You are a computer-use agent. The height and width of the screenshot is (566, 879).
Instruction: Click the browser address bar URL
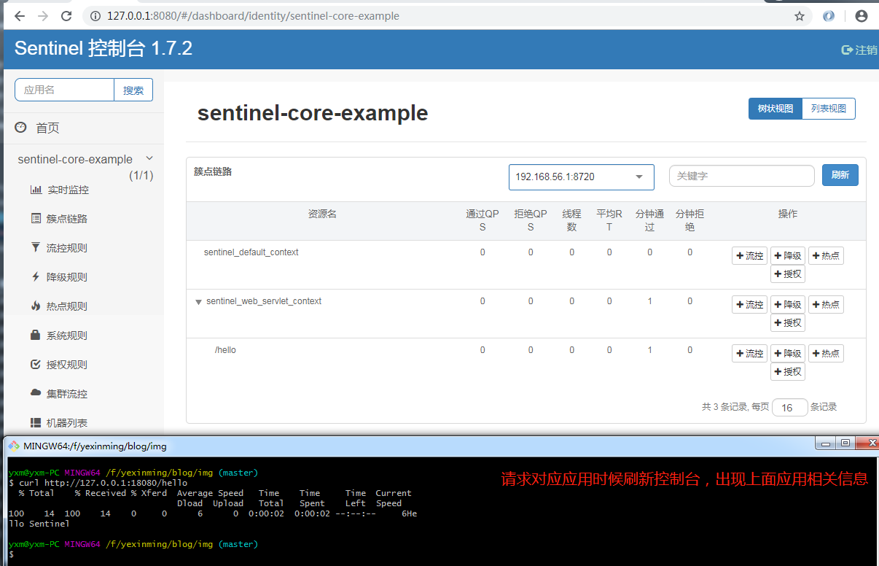point(253,16)
